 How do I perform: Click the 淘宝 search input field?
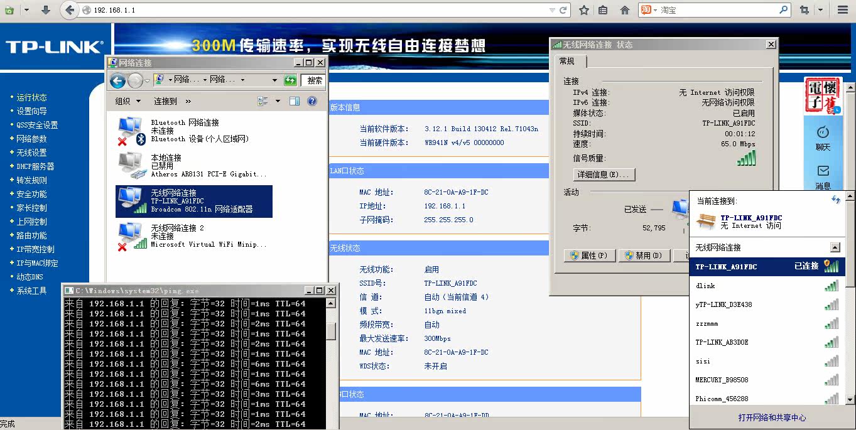click(718, 10)
